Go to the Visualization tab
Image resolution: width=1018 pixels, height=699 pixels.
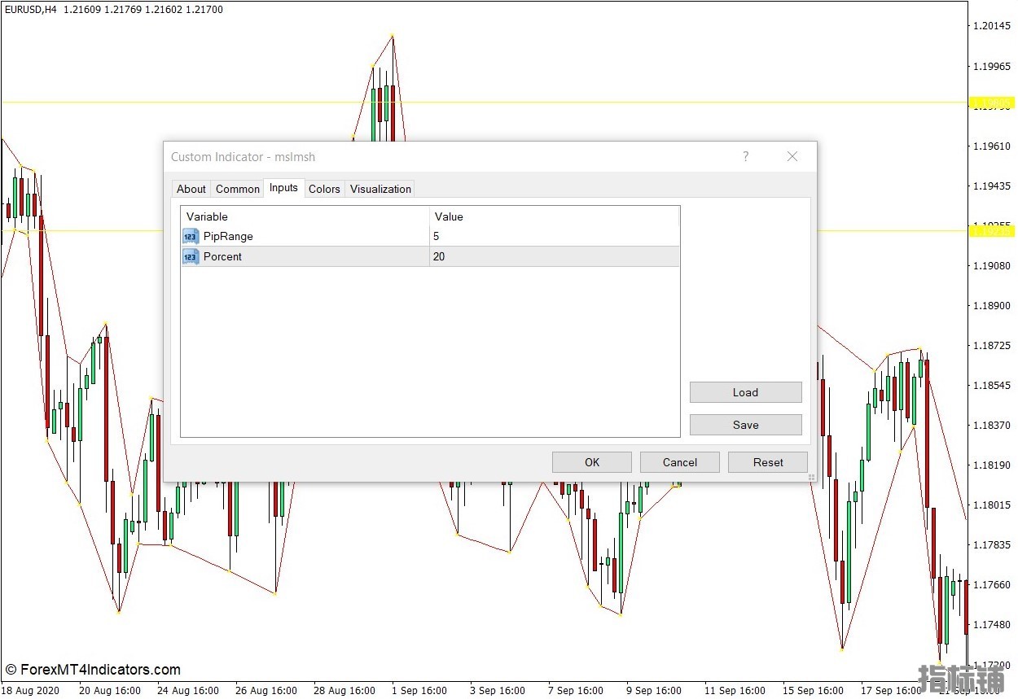pos(380,189)
